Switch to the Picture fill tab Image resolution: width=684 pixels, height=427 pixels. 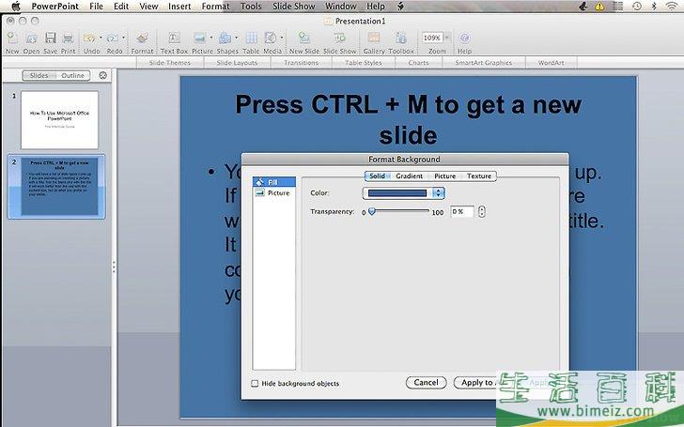click(x=444, y=176)
